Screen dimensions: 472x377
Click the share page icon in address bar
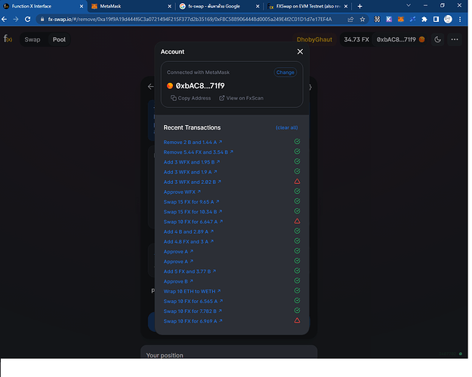(x=350, y=20)
